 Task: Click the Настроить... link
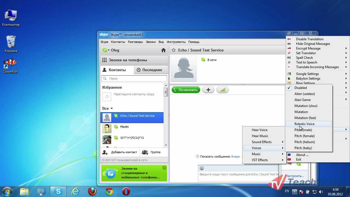point(294,176)
